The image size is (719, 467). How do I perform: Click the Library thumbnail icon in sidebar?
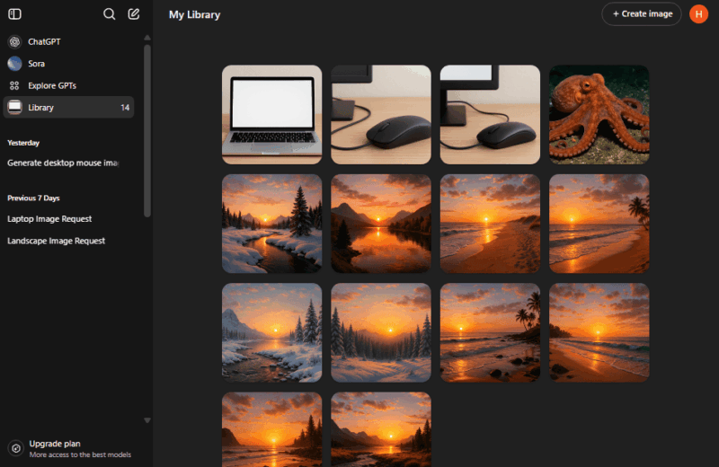14,107
